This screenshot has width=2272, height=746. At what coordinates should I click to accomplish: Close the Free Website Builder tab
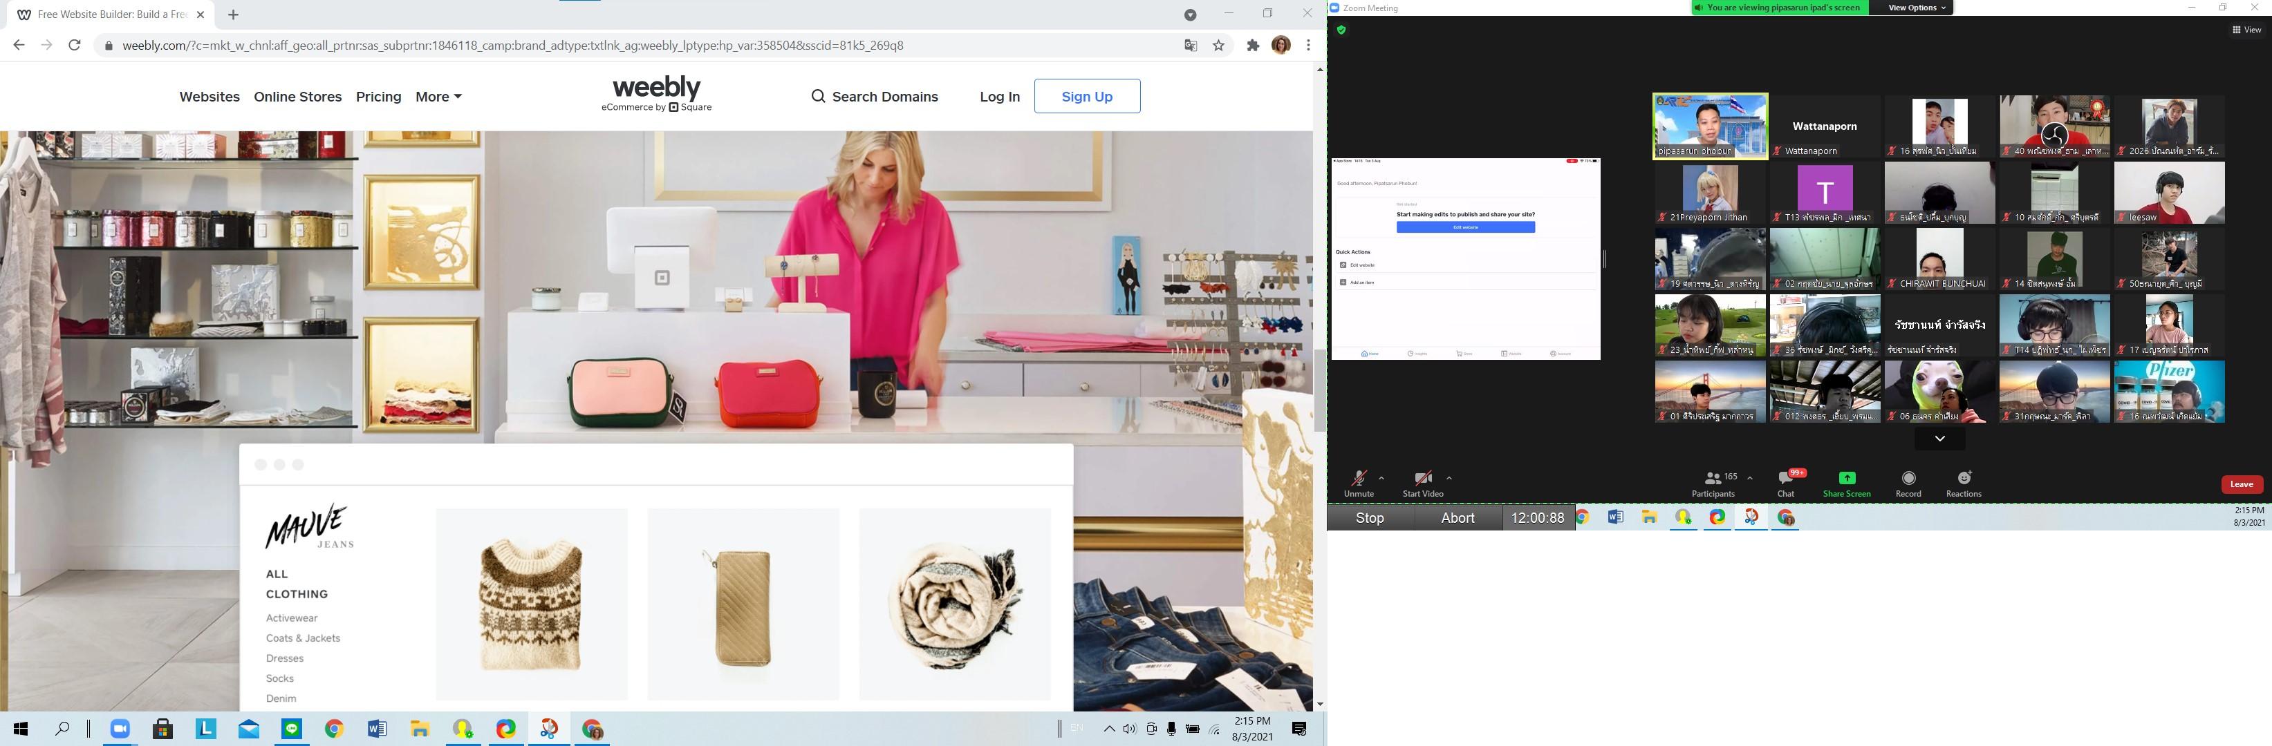201,15
